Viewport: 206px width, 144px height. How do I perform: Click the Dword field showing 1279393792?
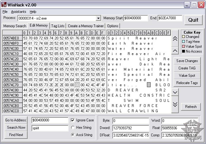131,128
